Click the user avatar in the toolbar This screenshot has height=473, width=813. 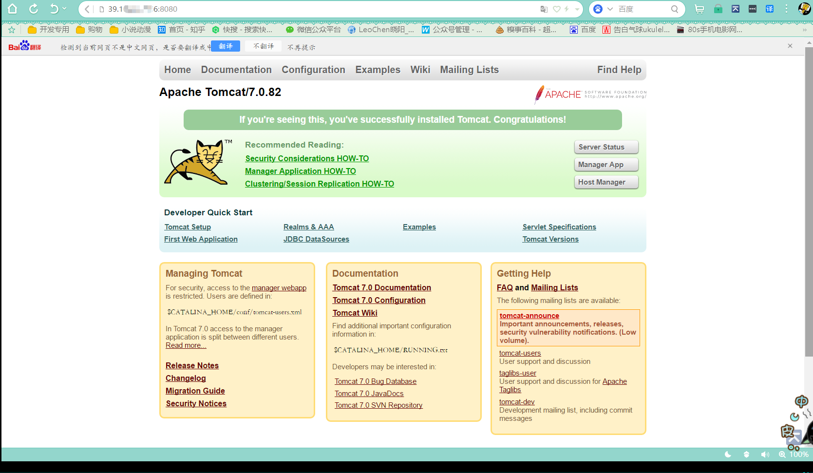click(804, 9)
